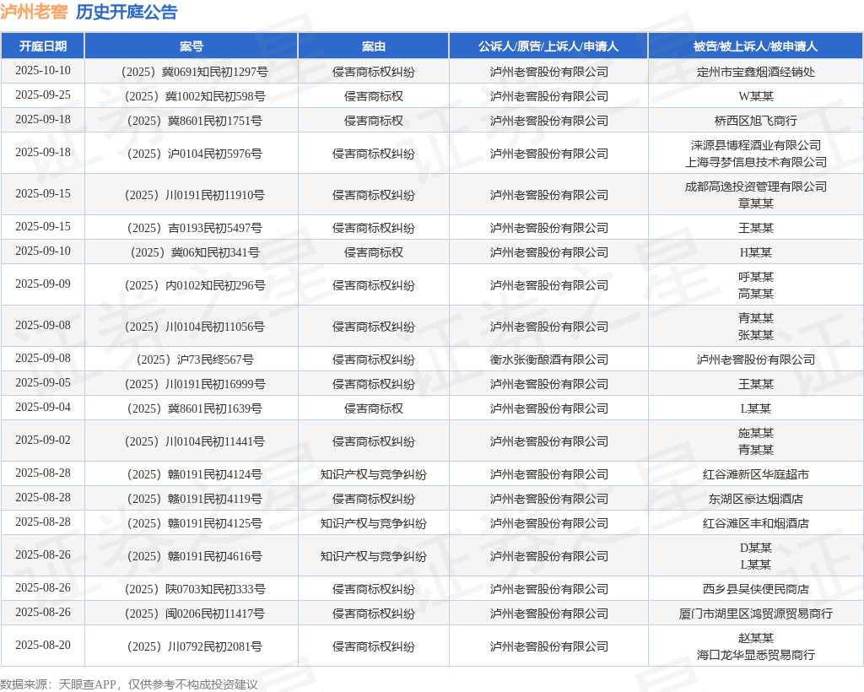Select the 被告/被上诉人/被申请人 column header
The height and width of the screenshot is (692, 864).
pos(755,46)
